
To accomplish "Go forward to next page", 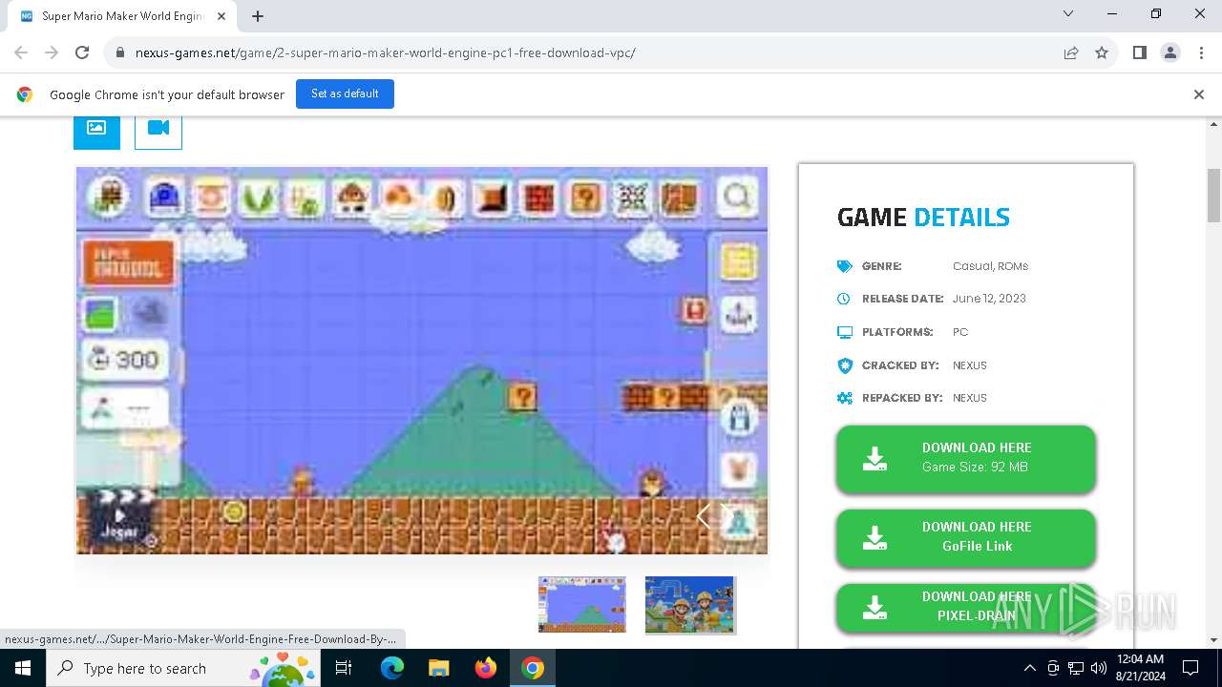I will 52,52.
